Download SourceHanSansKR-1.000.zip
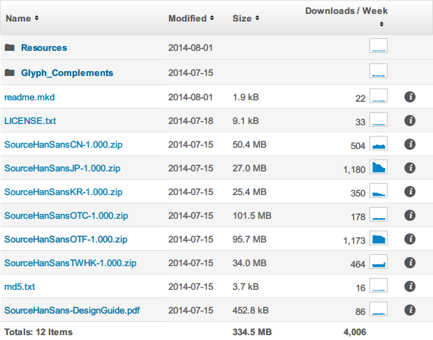 [x=64, y=192]
